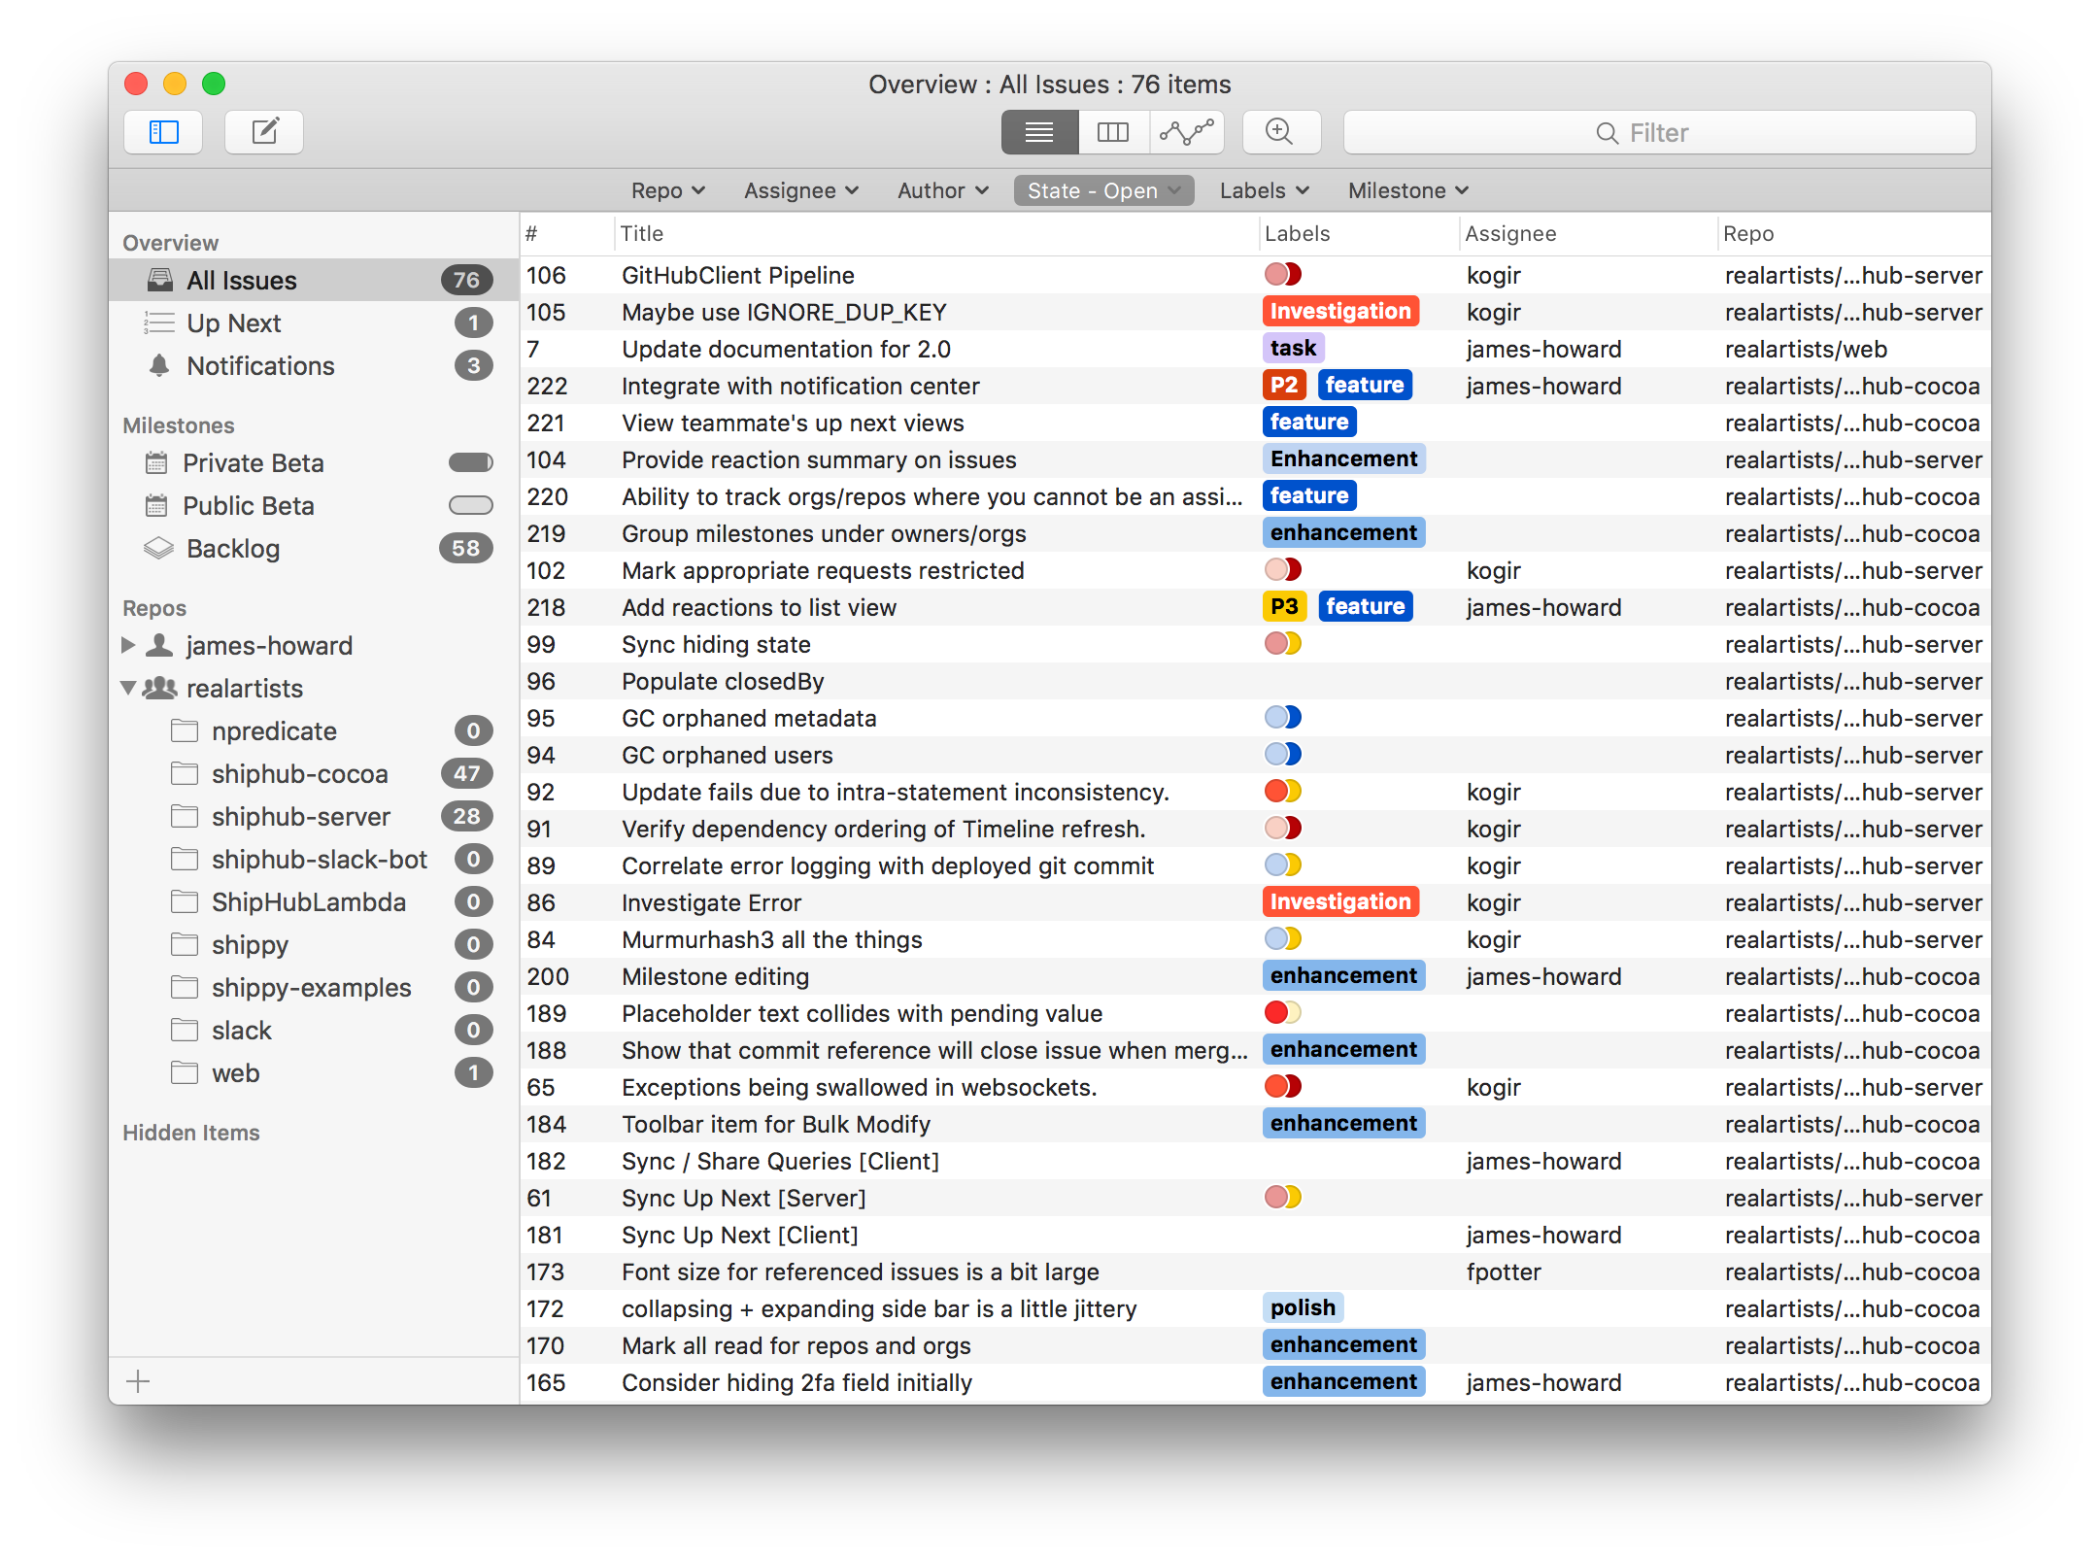Switch to list view mode
Screen dimensions: 2100x1560
click(1039, 132)
